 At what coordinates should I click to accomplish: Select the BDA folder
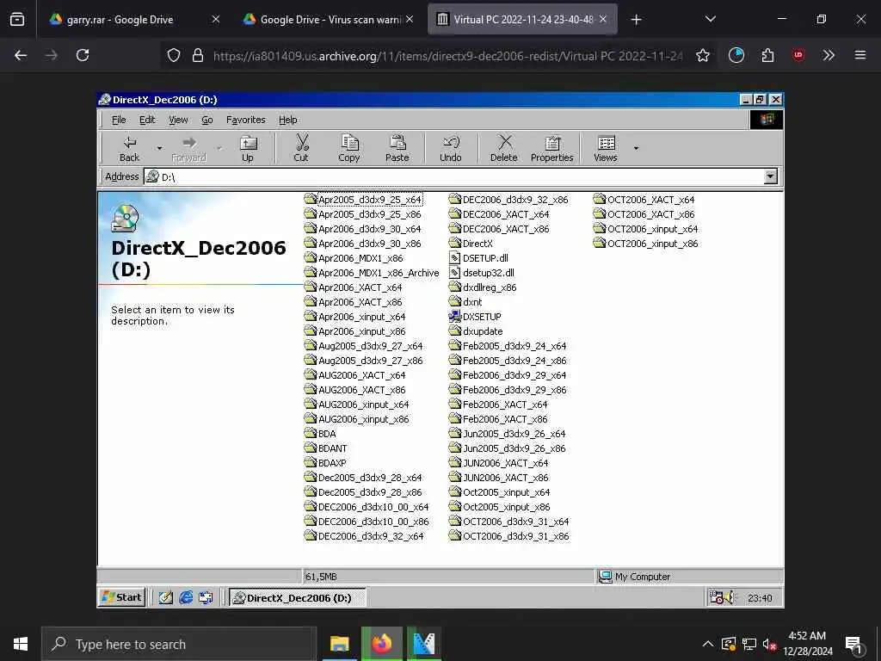tap(320, 434)
